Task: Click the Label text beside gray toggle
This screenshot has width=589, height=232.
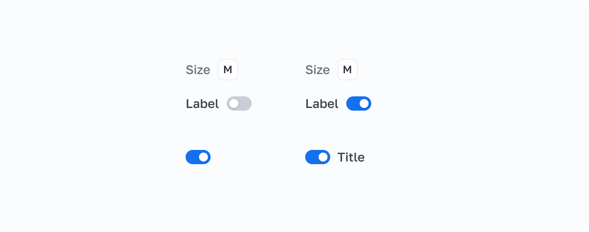Action: [202, 104]
